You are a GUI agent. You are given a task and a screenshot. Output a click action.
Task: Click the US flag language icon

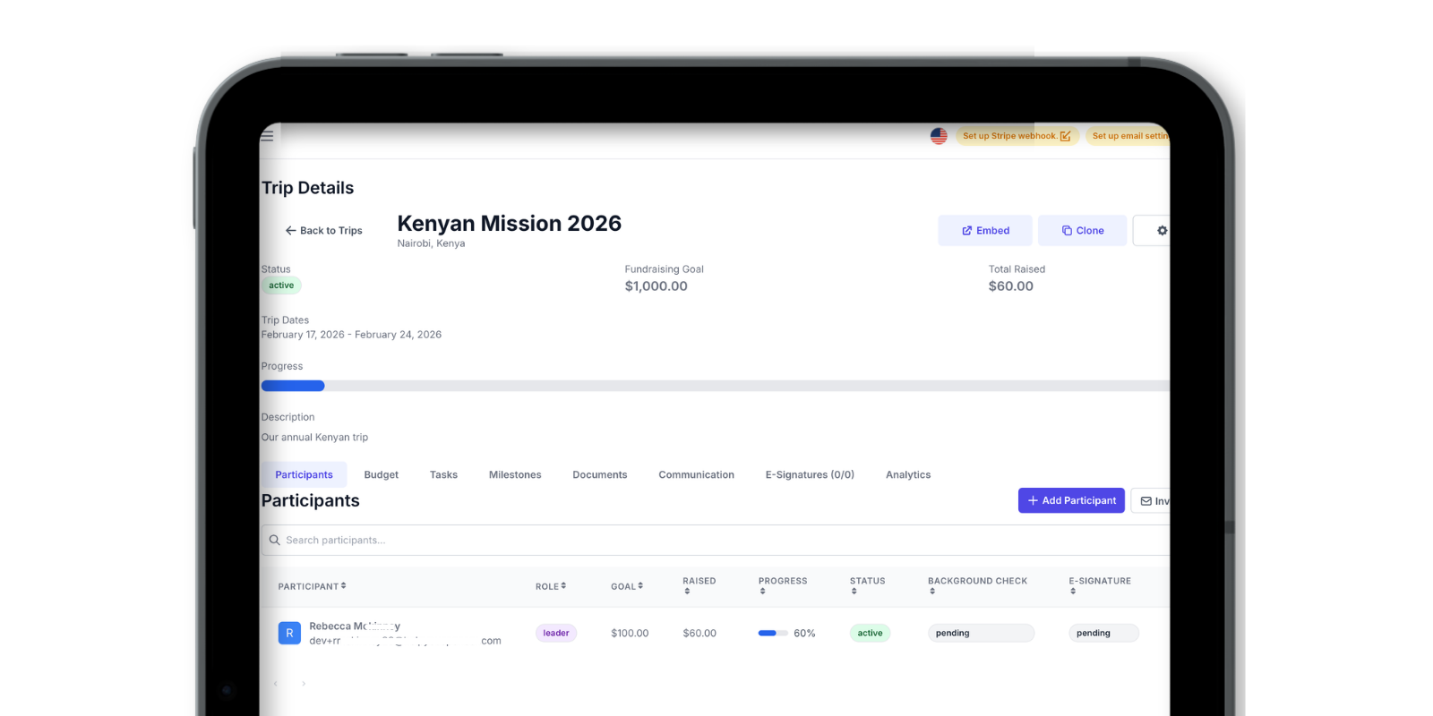[x=939, y=136]
